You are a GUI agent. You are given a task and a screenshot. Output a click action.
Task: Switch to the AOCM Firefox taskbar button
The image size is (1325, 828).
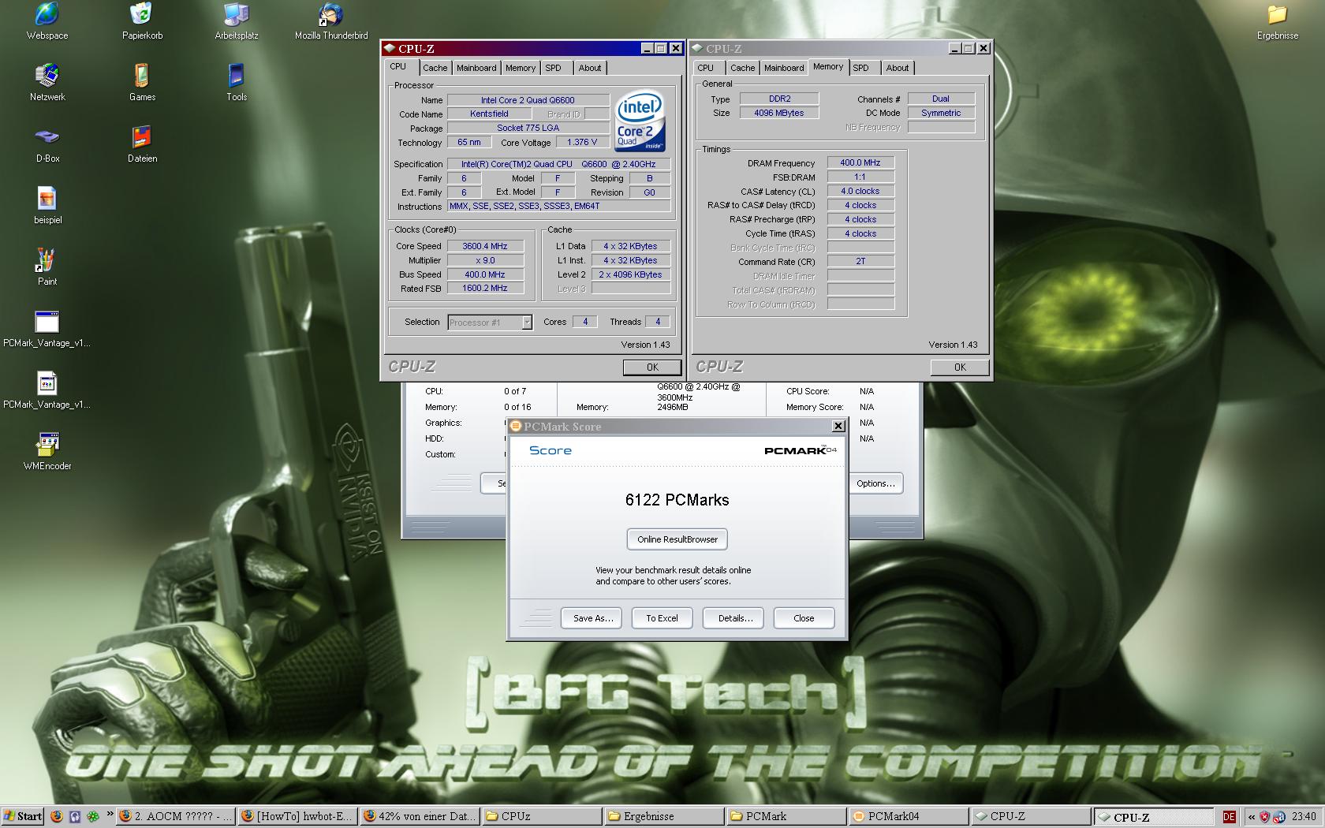click(176, 816)
